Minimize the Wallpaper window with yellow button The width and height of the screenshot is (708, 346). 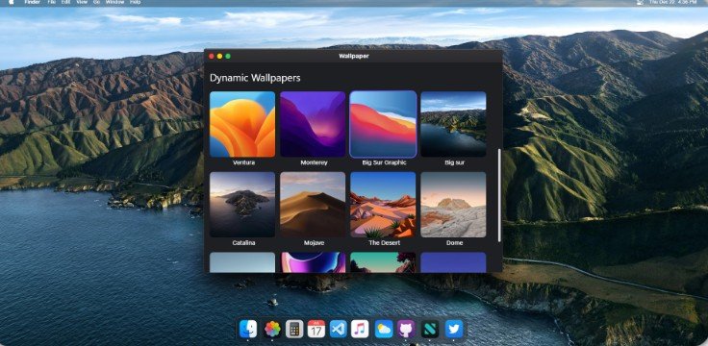[x=220, y=56]
